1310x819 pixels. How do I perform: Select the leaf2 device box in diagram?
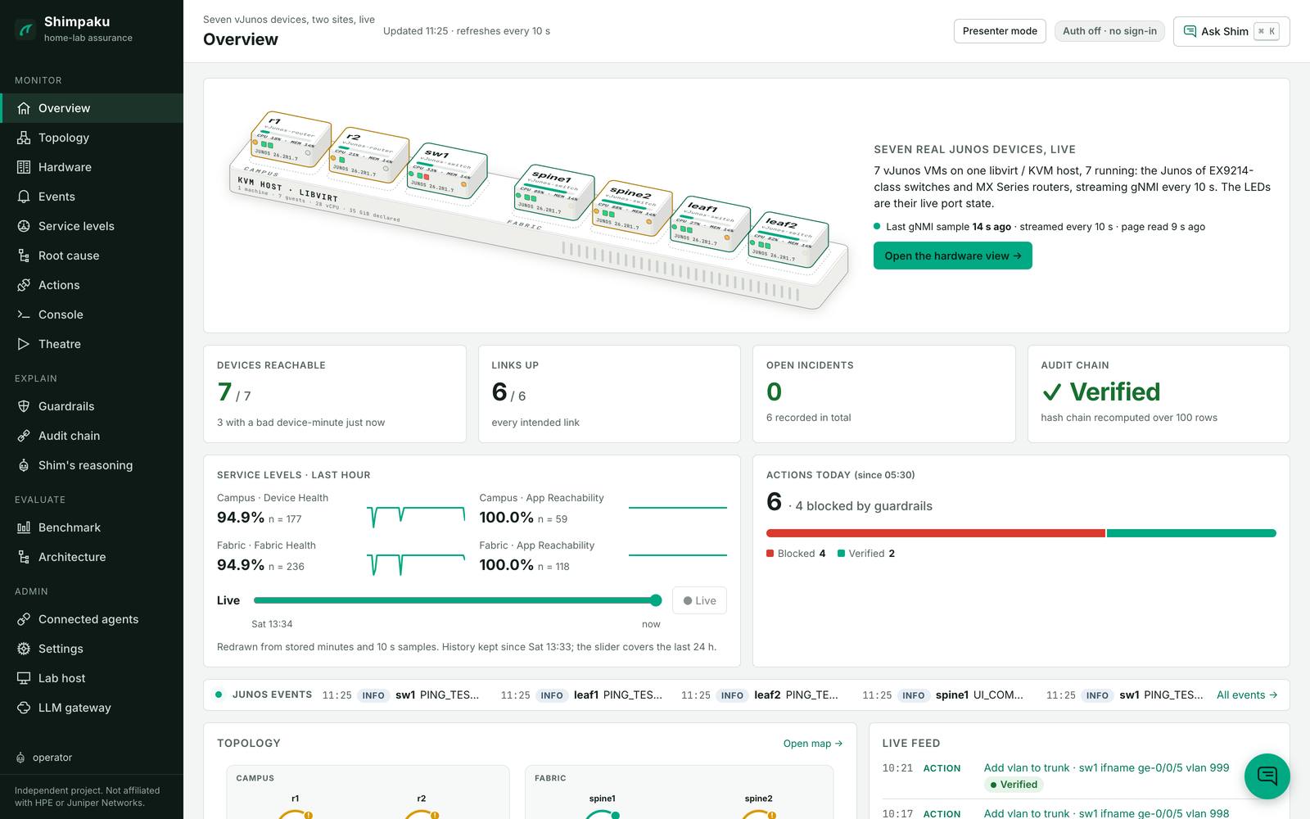click(788, 238)
